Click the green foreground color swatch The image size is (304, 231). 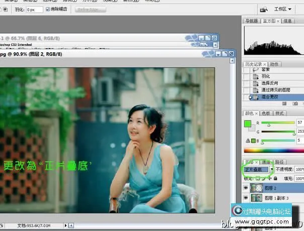pos(248,124)
